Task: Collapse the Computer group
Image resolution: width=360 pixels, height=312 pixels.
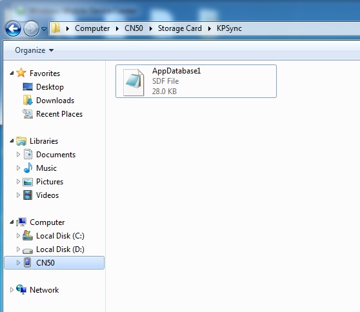Action: tap(12, 222)
